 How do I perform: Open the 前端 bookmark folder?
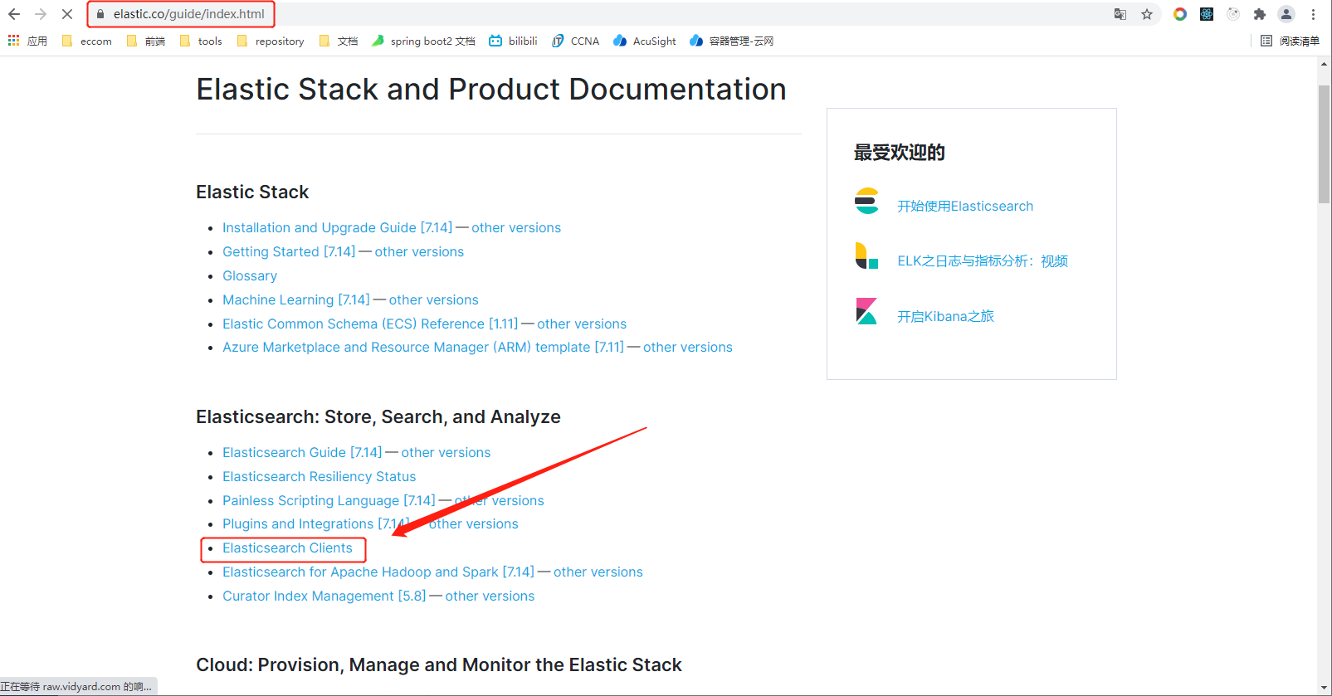coord(146,41)
